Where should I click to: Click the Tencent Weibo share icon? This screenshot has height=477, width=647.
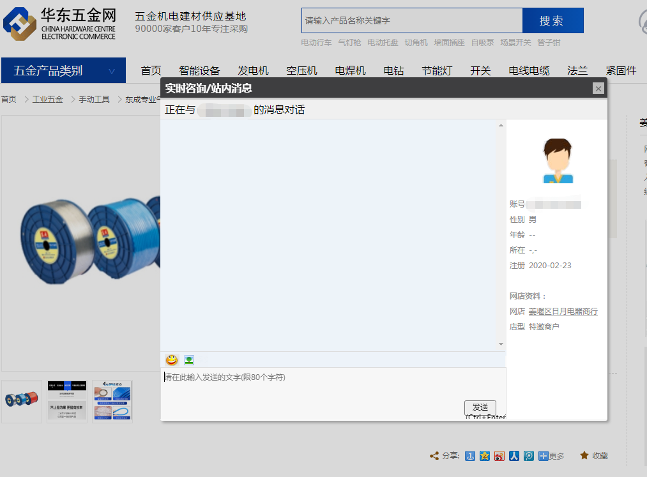click(529, 456)
